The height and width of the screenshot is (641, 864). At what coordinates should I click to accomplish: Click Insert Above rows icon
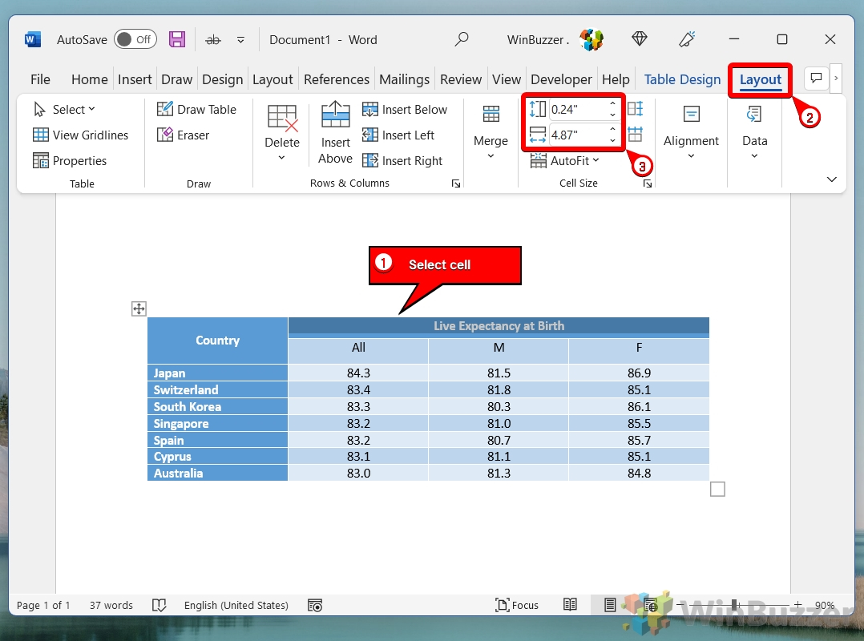335,133
